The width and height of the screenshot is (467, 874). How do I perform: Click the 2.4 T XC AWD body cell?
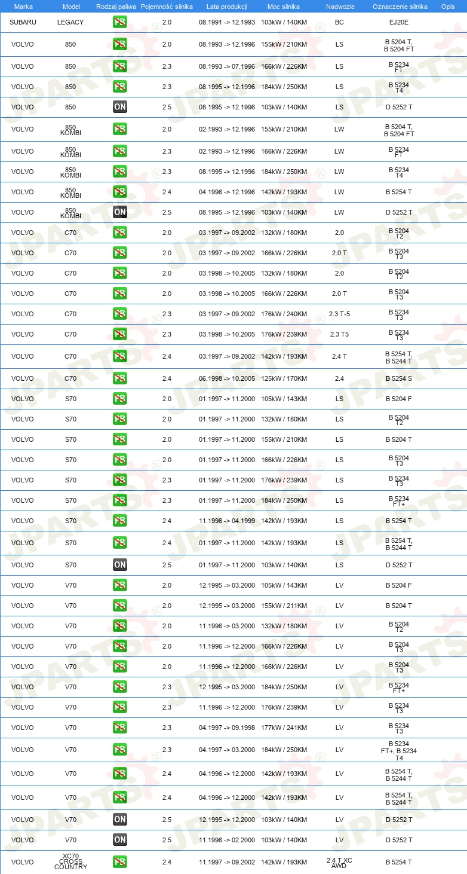(339, 862)
